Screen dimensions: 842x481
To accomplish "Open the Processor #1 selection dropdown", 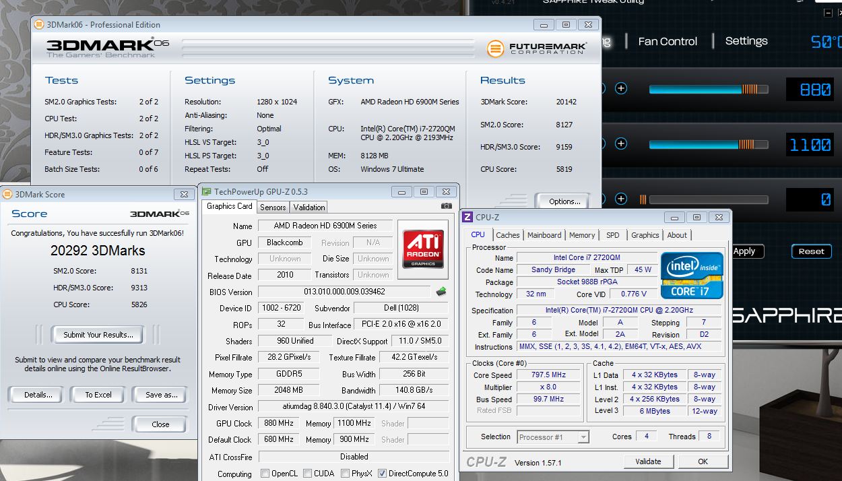I will pyautogui.click(x=553, y=437).
